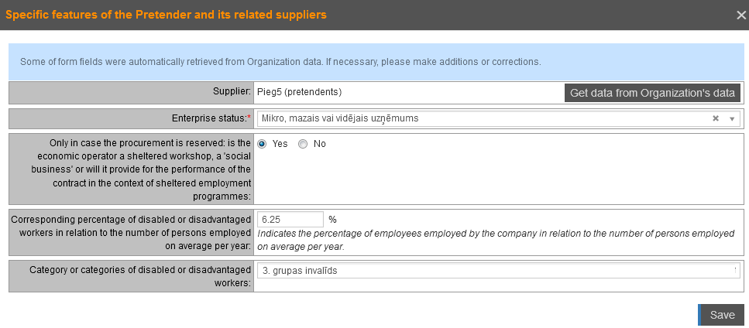
Task: Close the Specific features dialog
Action: point(740,15)
